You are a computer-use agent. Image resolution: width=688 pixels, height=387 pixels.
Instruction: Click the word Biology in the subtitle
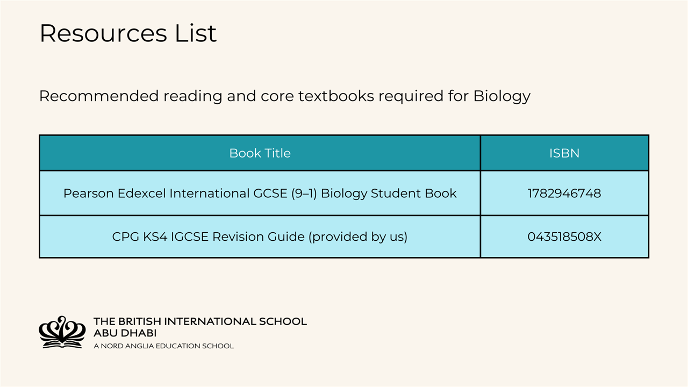(501, 96)
